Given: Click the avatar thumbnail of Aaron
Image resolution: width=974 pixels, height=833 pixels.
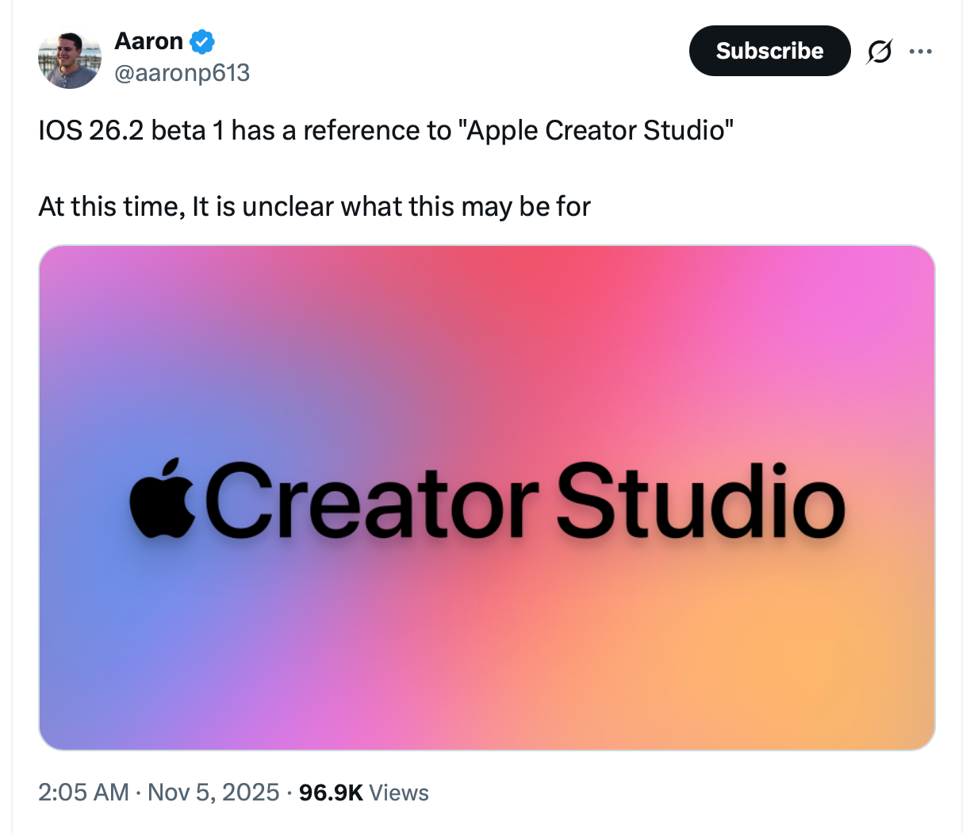Looking at the screenshot, I should point(70,58).
